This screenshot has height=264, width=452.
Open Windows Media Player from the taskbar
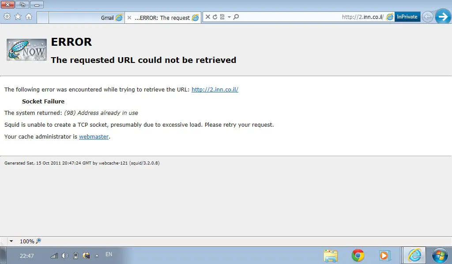(x=384, y=255)
